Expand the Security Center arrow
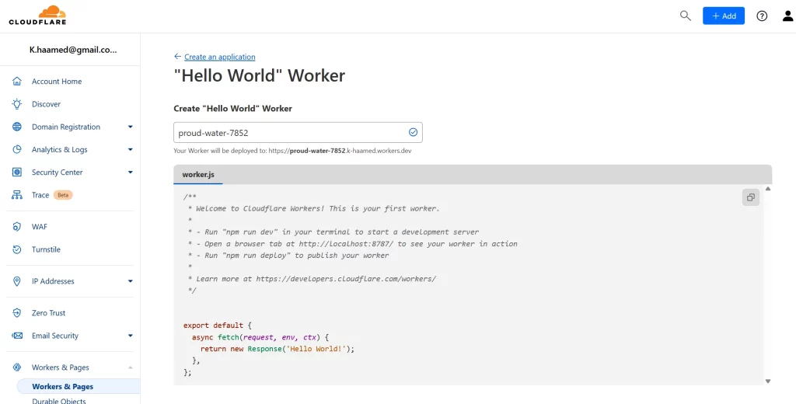796x404 pixels. point(130,172)
